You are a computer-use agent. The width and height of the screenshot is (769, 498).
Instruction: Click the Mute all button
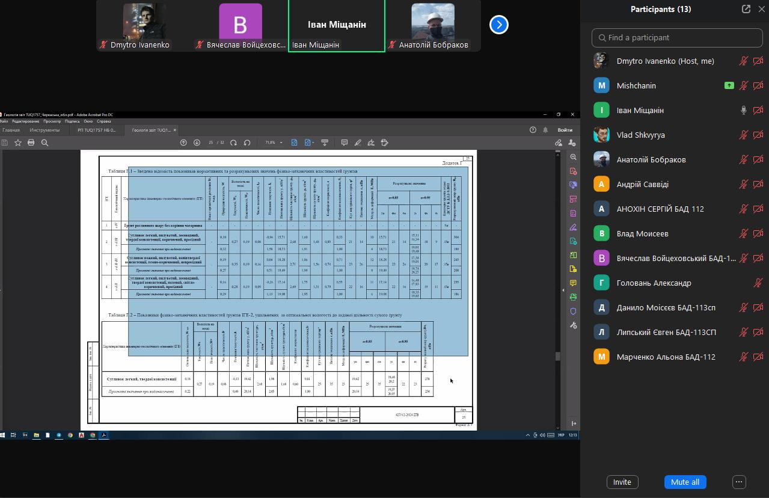[685, 482]
